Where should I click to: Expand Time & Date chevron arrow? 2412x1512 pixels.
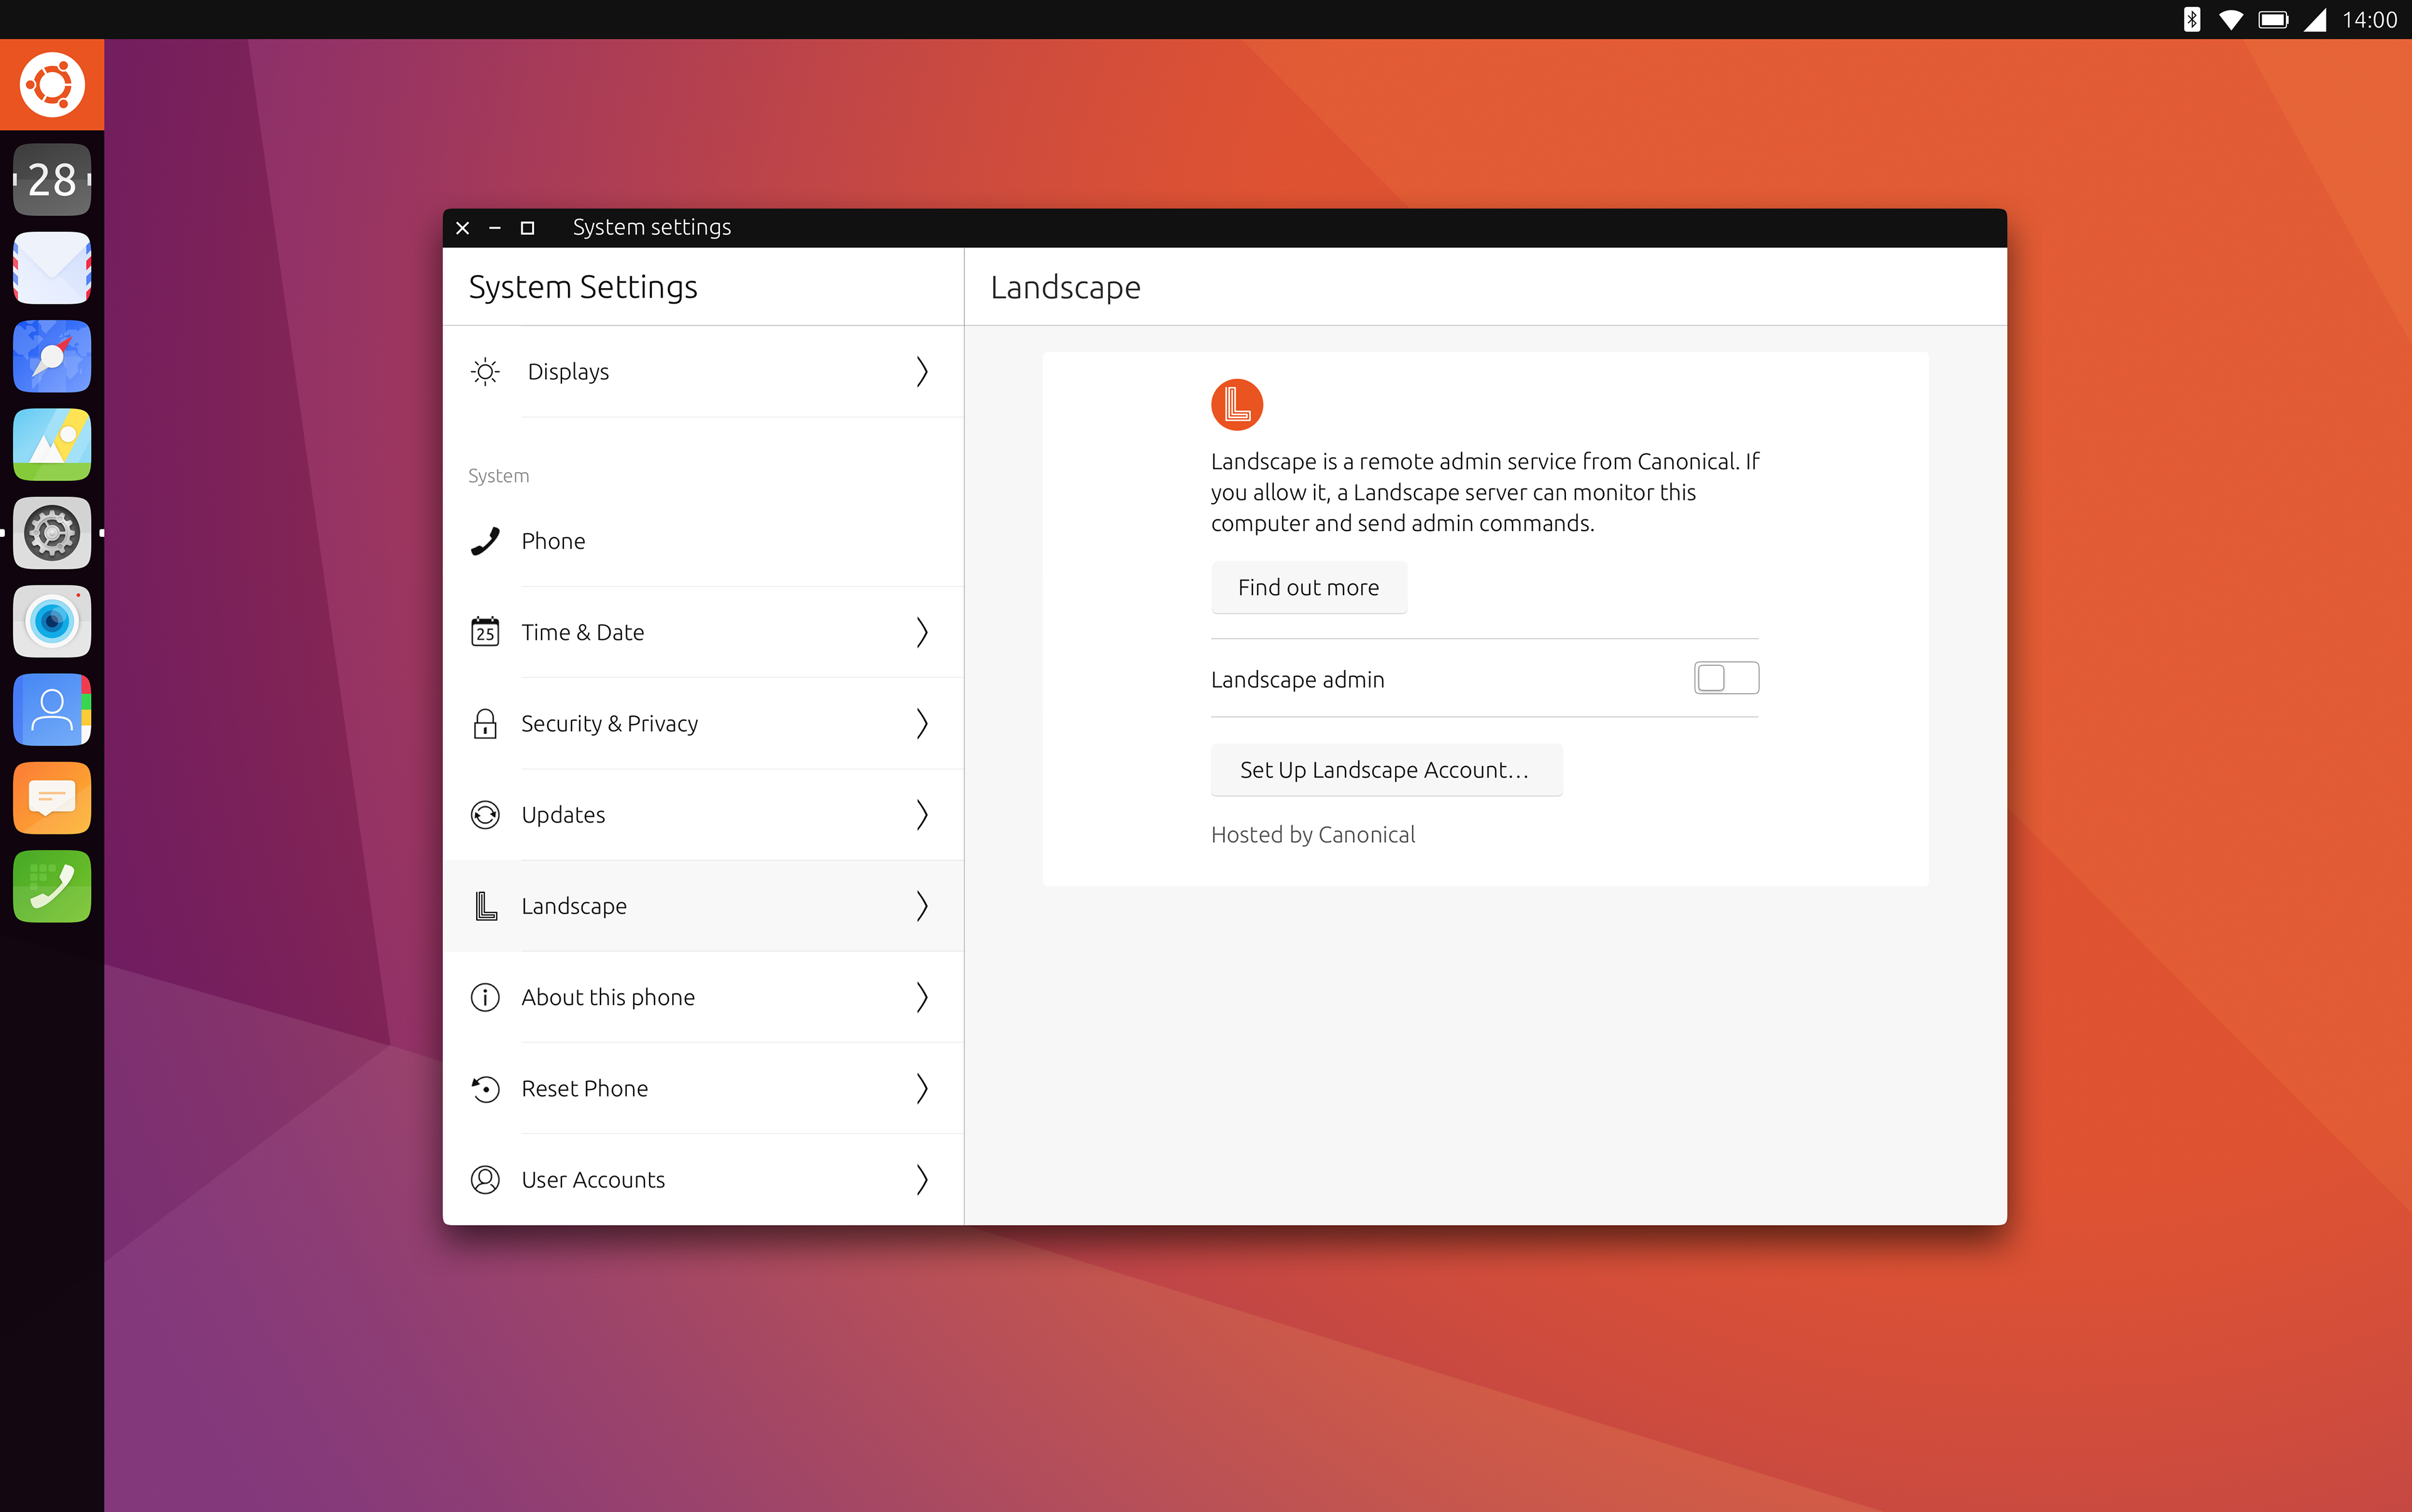922,632
